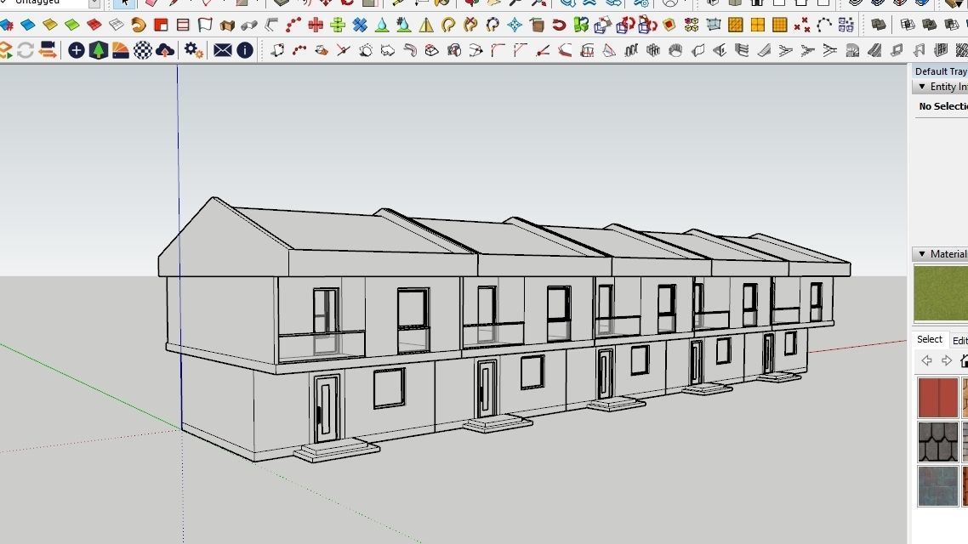
Task: Switch to the Edit tab in Materials
Action: click(x=959, y=341)
